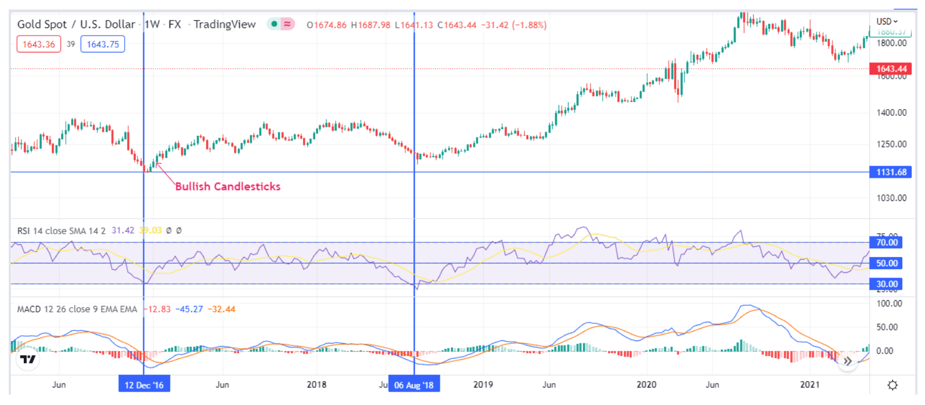
Task: Click the green market status dot
Action: pos(274,24)
